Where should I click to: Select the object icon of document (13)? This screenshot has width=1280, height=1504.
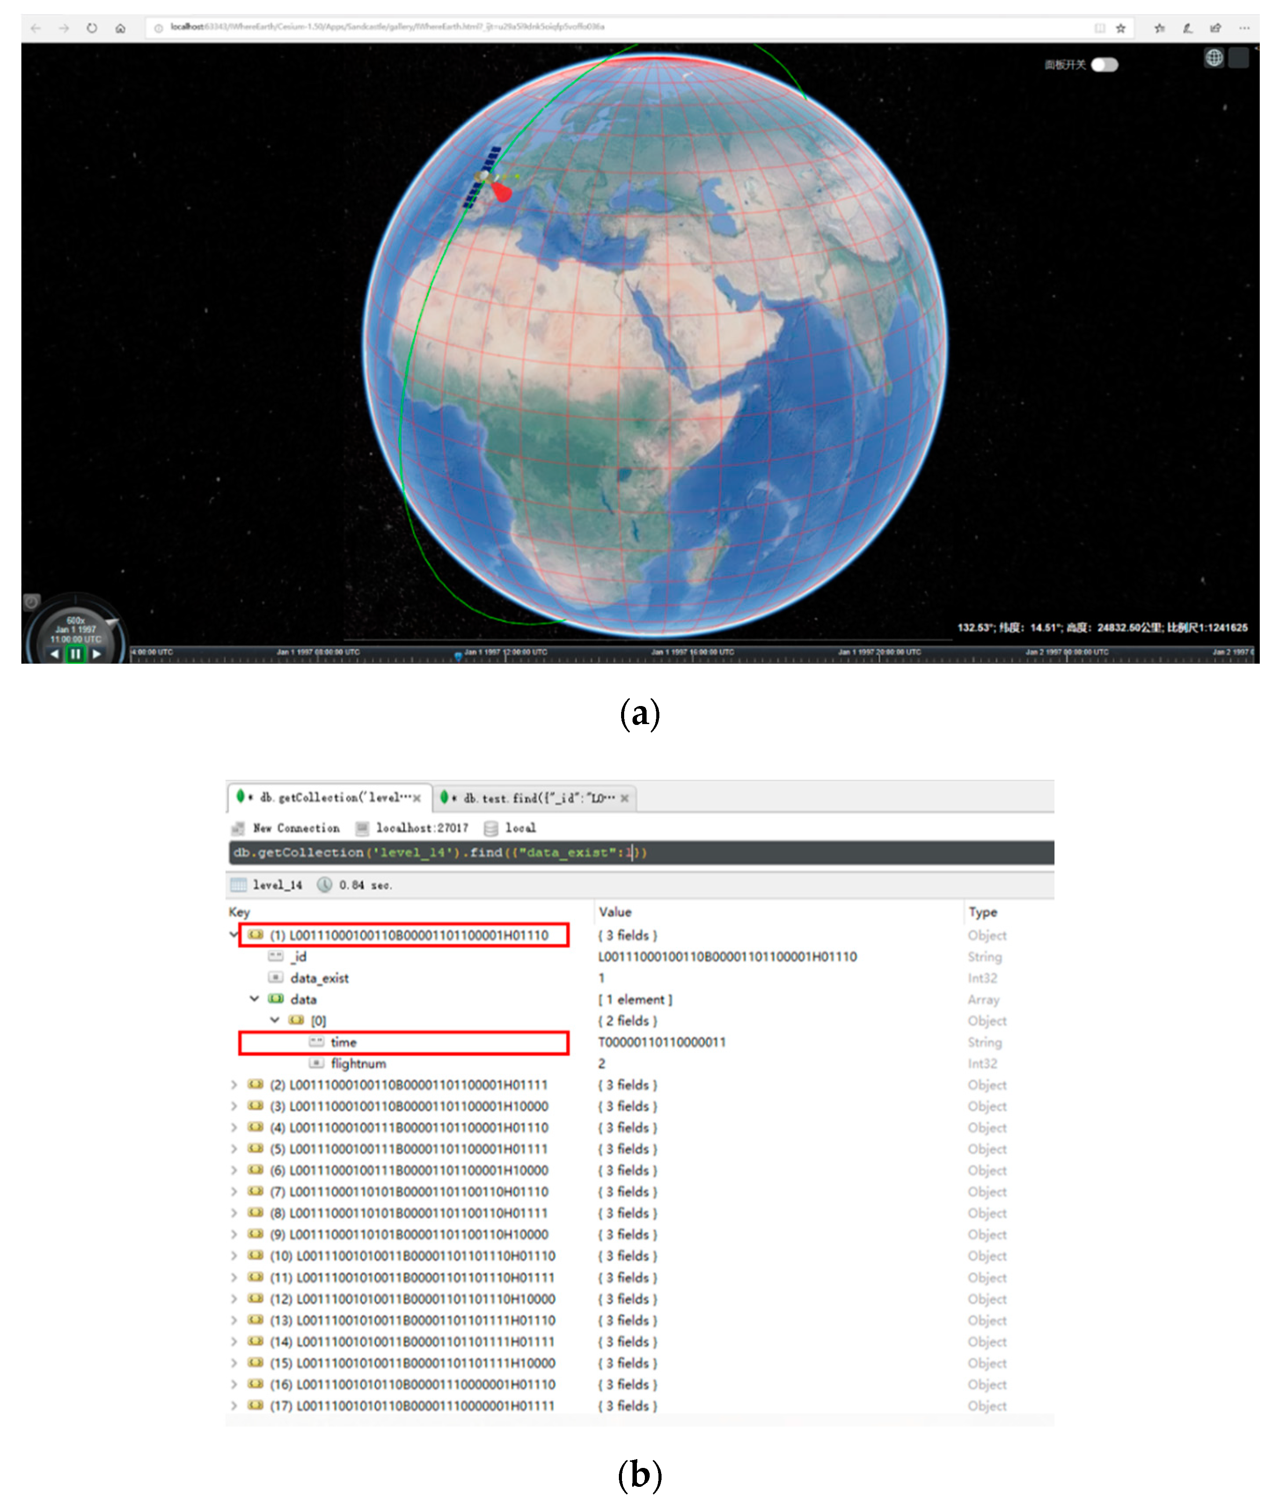[x=256, y=1320]
